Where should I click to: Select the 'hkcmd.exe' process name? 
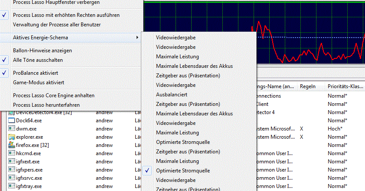pyautogui.click(x=29, y=153)
